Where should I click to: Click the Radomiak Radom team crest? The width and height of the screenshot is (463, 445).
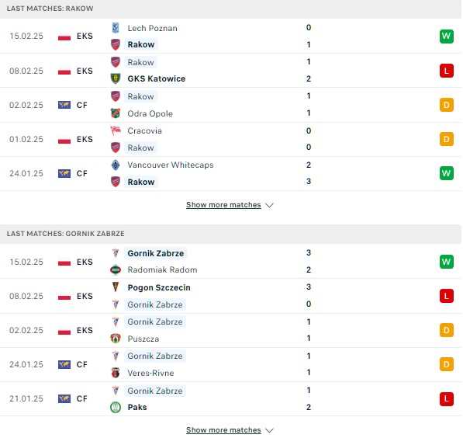(116, 270)
